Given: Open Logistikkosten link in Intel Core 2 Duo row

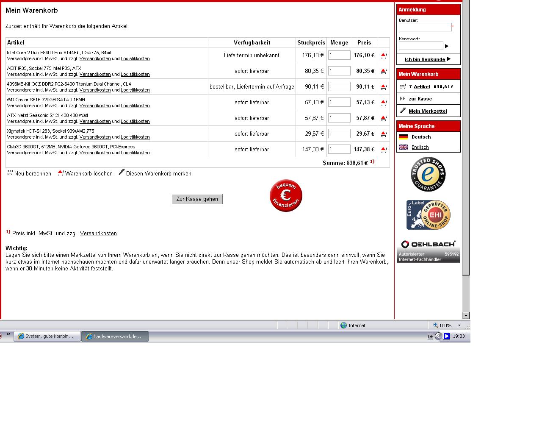Looking at the screenshot, I should click(x=135, y=58).
